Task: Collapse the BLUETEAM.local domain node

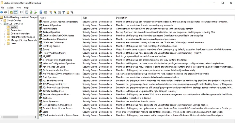Action: pos(2,24)
